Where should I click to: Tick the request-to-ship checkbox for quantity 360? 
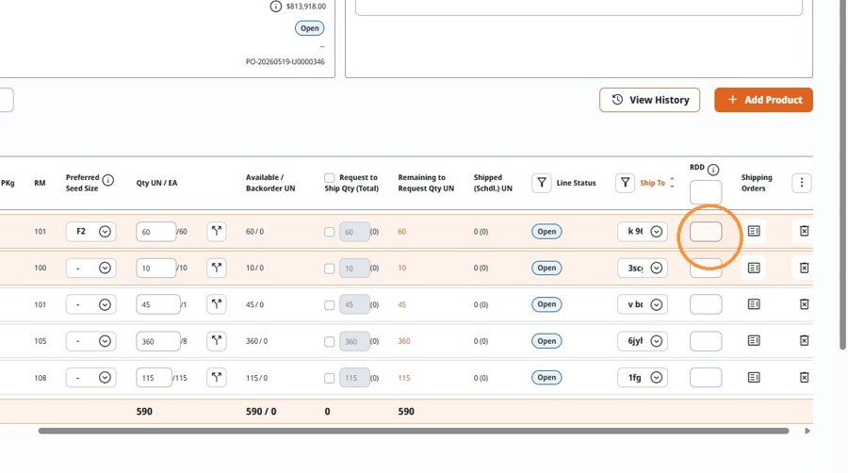(330, 342)
